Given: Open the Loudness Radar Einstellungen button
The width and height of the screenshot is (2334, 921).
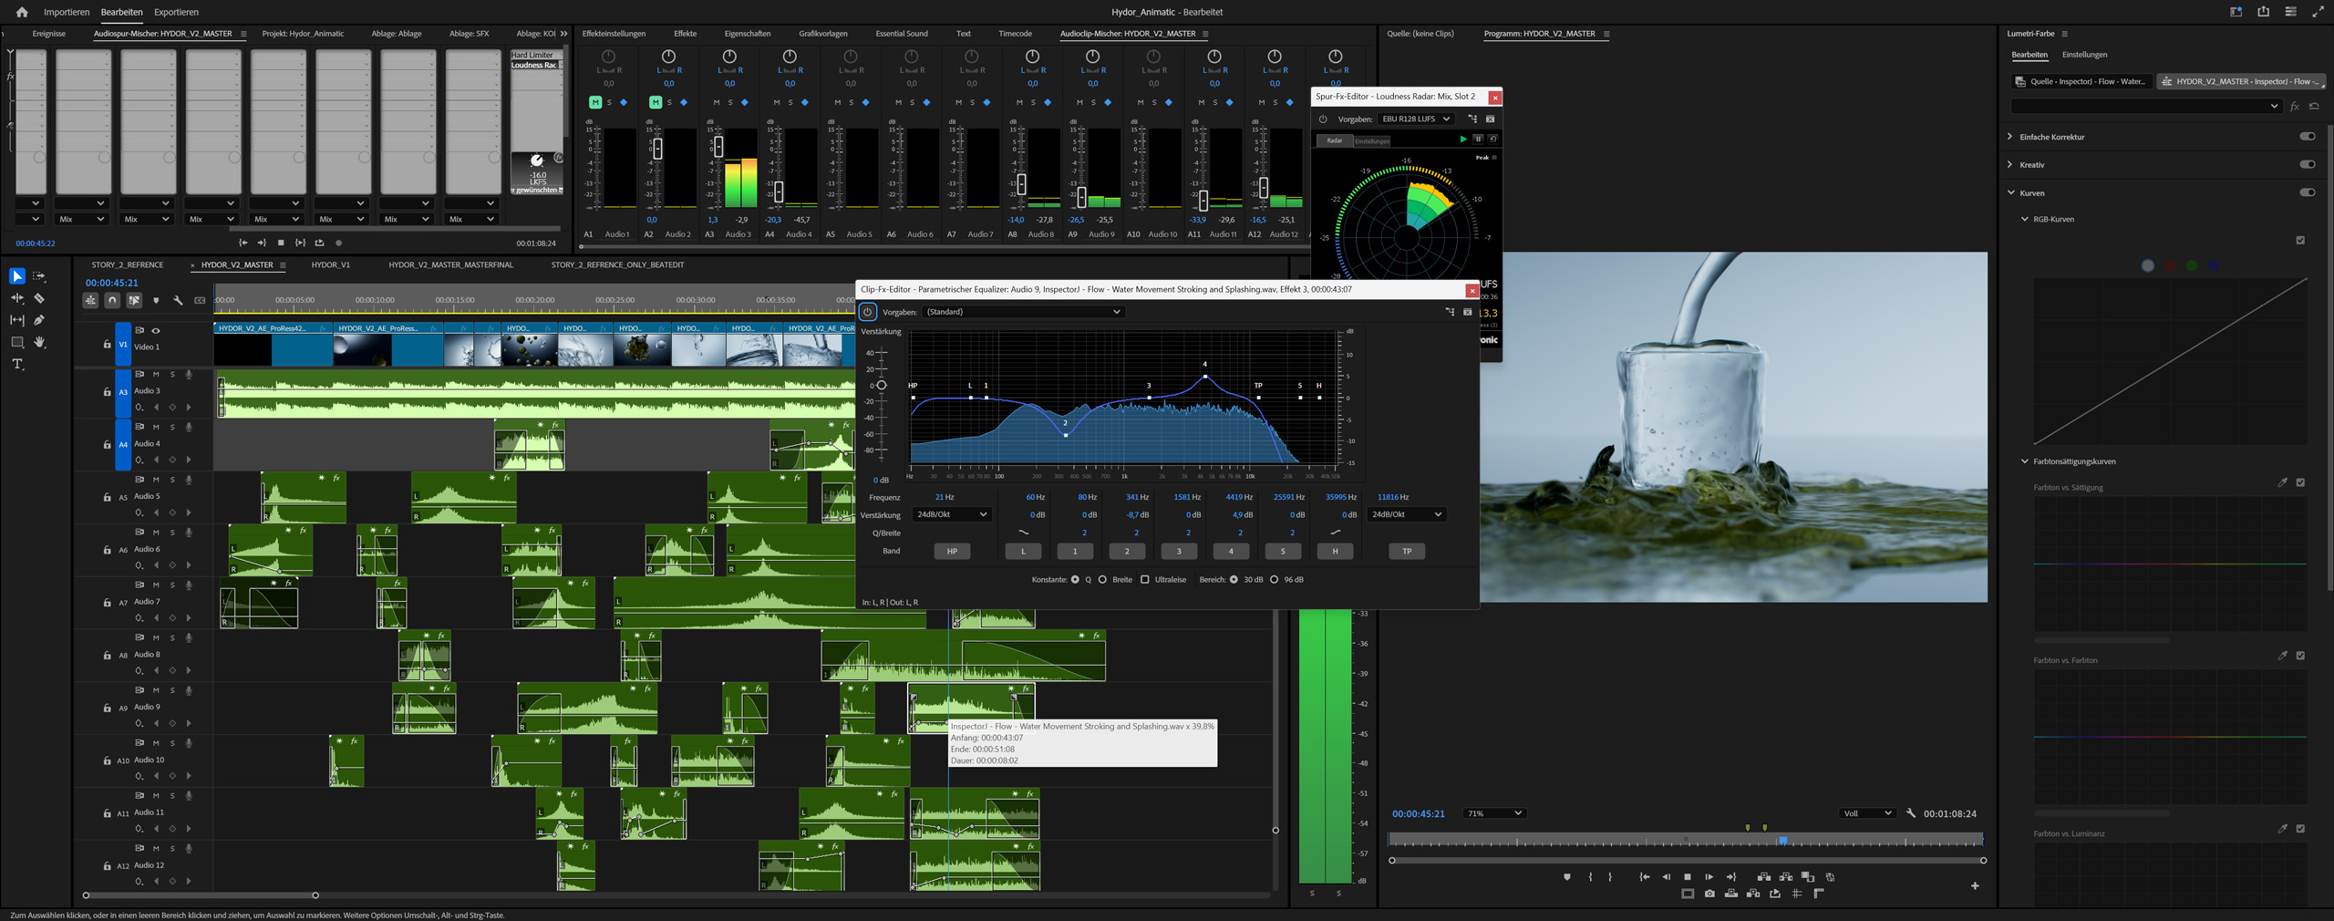Looking at the screenshot, I should pos(1373,141).
